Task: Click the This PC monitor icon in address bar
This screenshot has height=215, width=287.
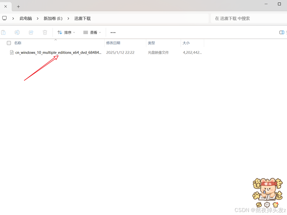Action: point(5,18)
